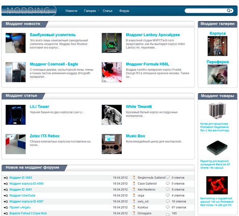Viewport: 239px width, 216px height.
Task: Open the Zotax ITX Rebox article
Action: [x=45, y=136]
